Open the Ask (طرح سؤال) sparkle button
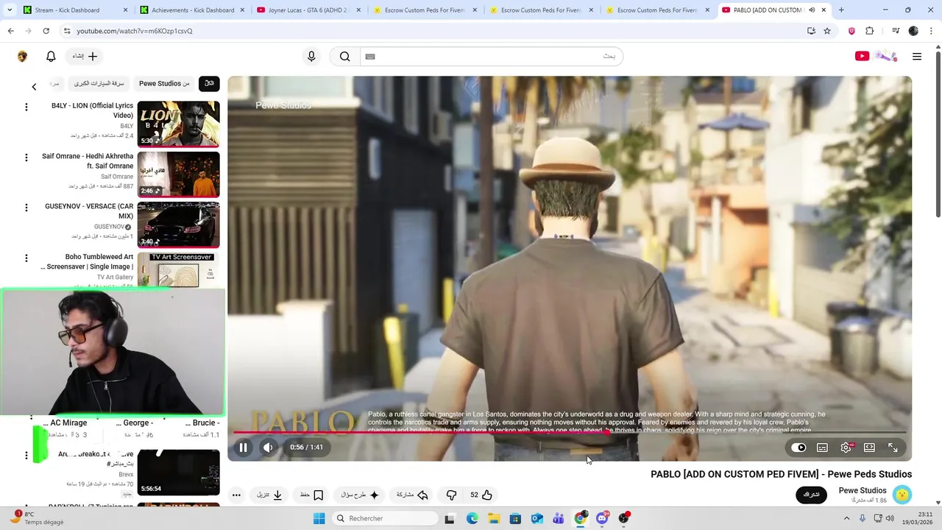942x530 pixels. point(361,495)
